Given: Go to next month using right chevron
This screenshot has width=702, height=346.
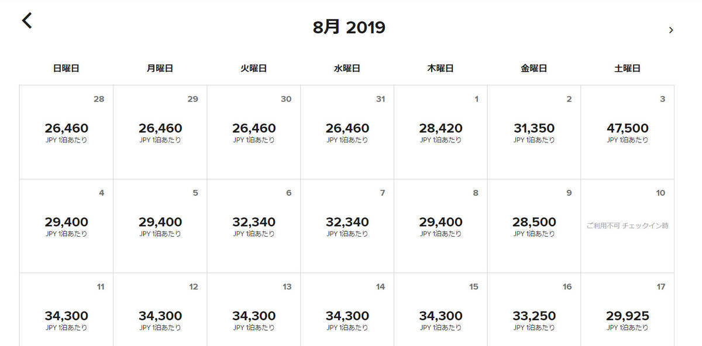Looking at the screenshot, I should point(671,30).
